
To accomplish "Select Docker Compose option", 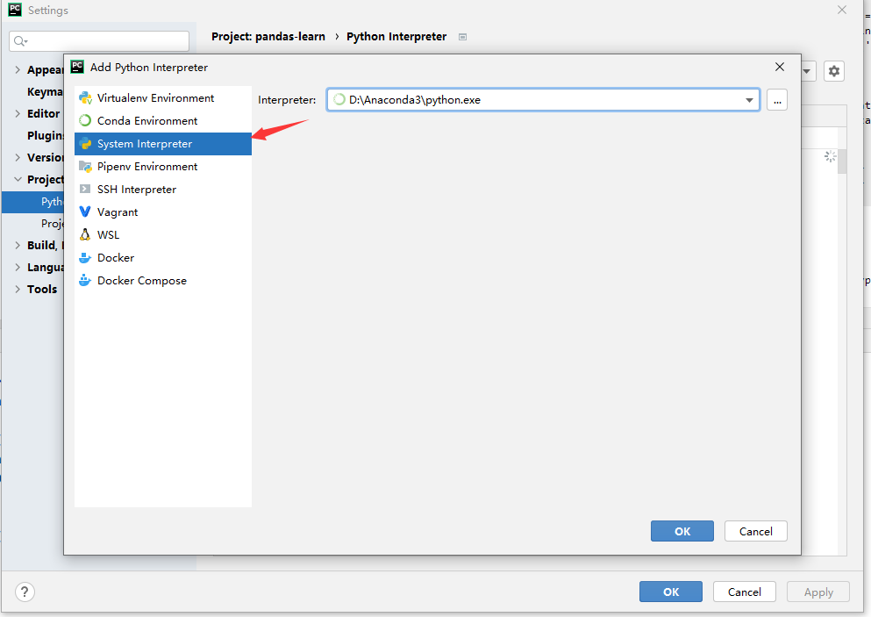I will pos(163,280).
